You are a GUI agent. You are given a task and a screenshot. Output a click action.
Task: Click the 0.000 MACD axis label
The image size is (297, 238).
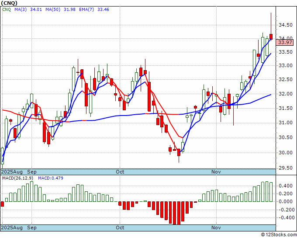pos(286,201)
